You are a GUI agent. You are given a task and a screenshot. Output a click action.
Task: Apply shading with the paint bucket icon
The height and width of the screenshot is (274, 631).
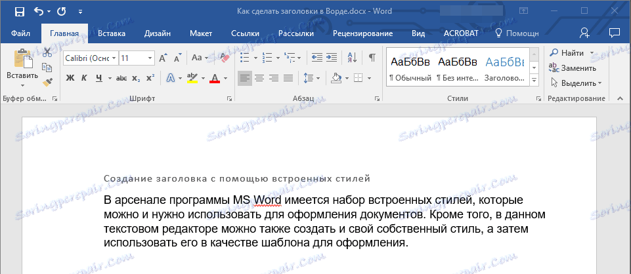336,78
